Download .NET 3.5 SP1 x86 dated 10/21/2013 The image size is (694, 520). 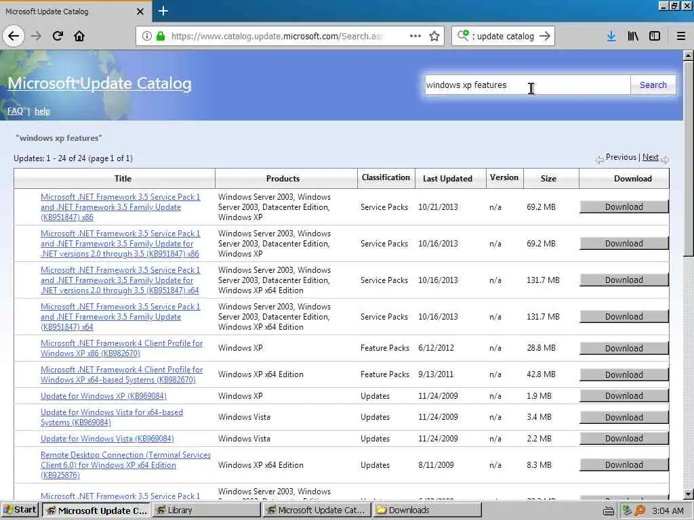[x=624, y=207]
